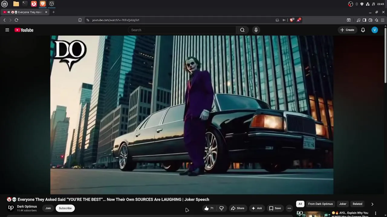
Task: Join the Dark Optimus channel membership
Action: (x=48, y=208)
